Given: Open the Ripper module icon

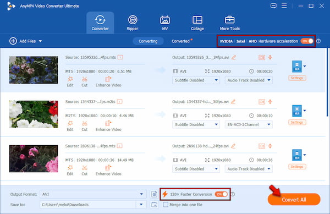Looking at the screenshot, I should point(133,20).
